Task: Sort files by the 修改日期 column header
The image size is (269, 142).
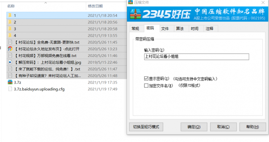Action: 95,6
